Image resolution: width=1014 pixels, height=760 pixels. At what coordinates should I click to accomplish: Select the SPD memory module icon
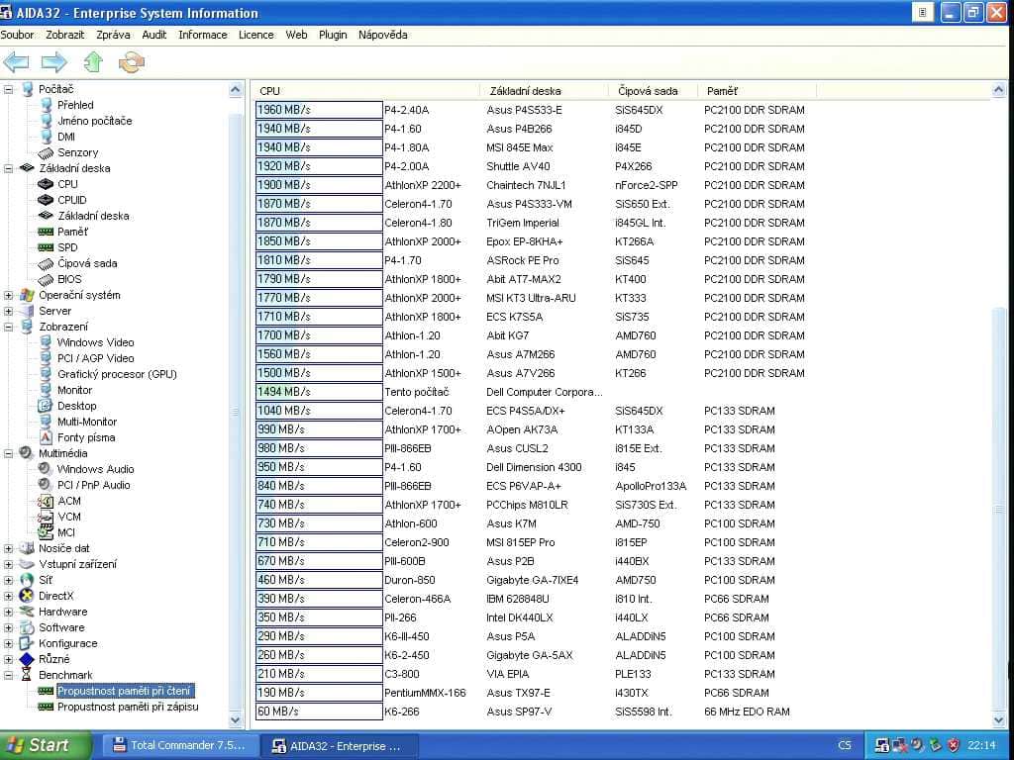tap(46, 247)
